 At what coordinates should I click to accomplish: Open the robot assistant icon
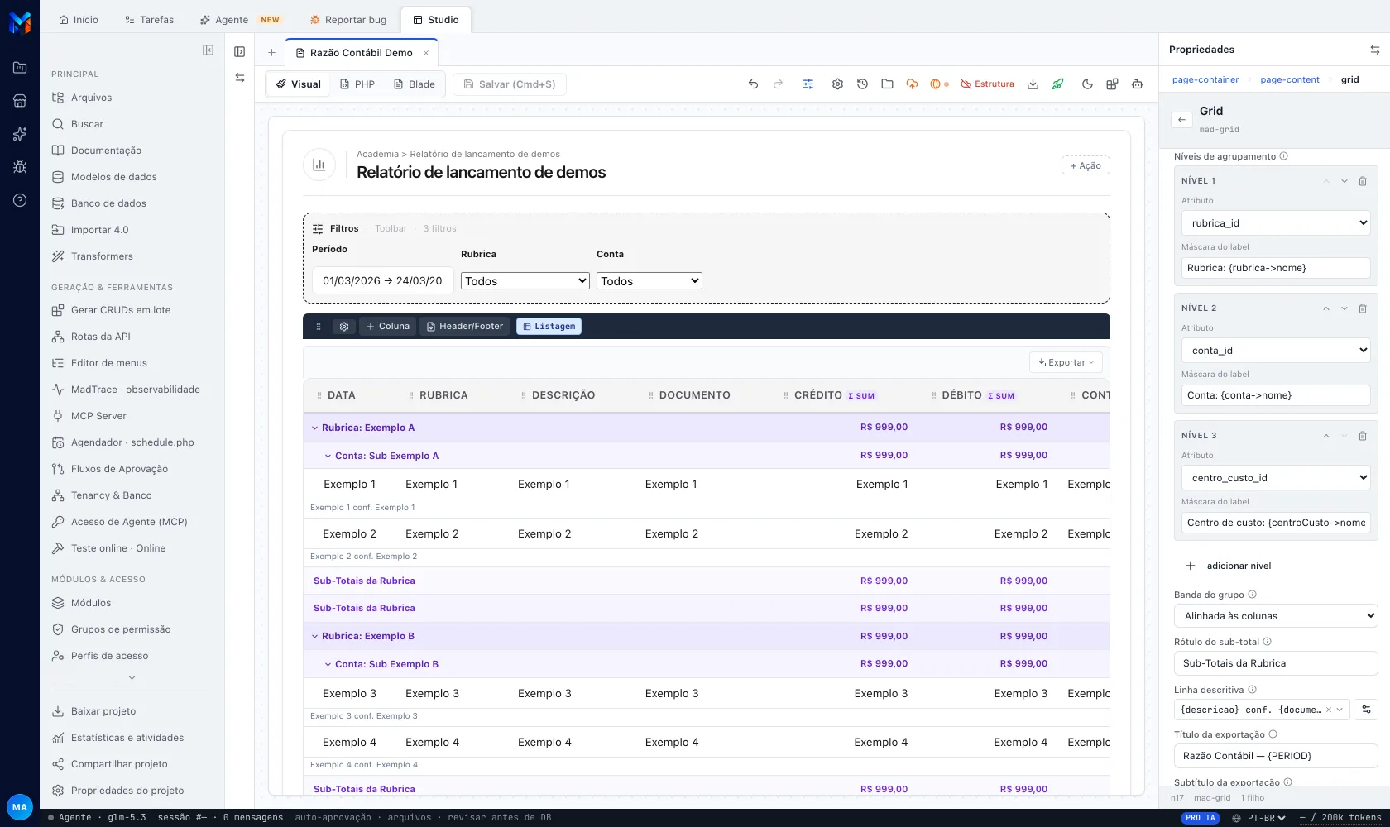(x=1137, y=84)
